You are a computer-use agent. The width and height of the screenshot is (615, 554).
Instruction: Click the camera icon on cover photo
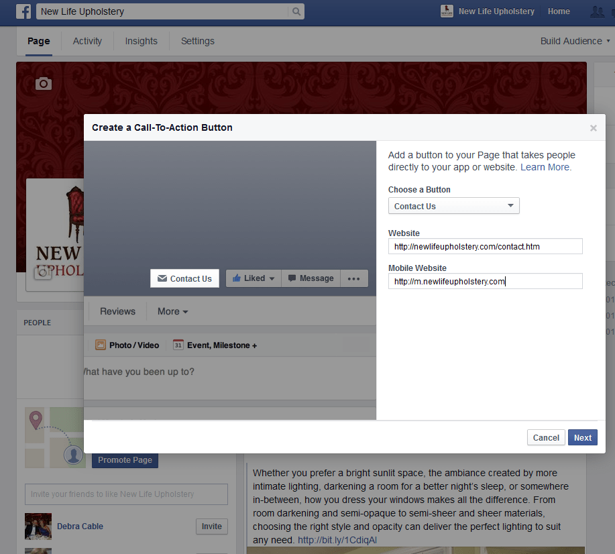pyautogui.click(x=44, y=83)
